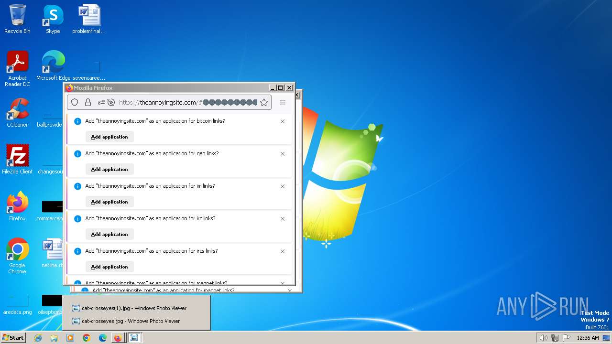Screen dimensions: 612x344
Task: Dismiss the ircs links notification
Action: (x=283, y=251)
